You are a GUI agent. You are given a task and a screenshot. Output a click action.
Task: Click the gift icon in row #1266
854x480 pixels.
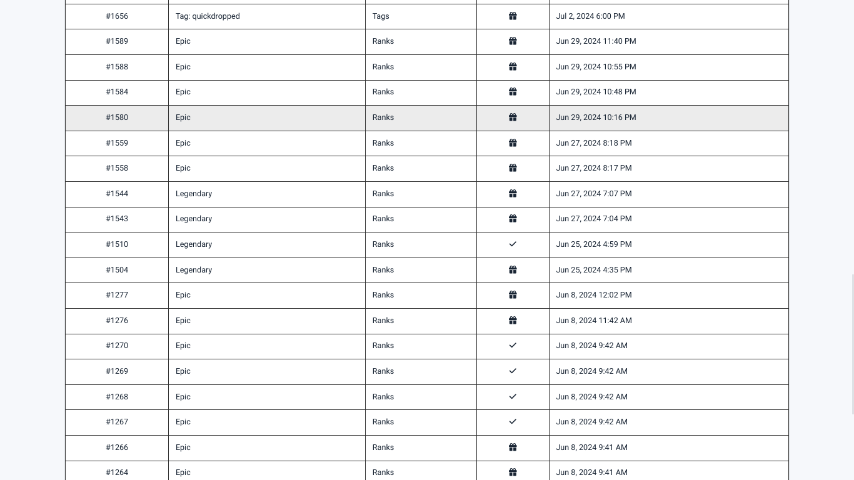pos(513,447)
